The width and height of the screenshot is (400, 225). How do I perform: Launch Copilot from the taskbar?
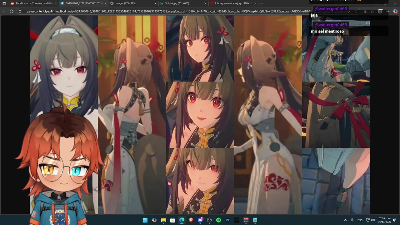[154, 220]
